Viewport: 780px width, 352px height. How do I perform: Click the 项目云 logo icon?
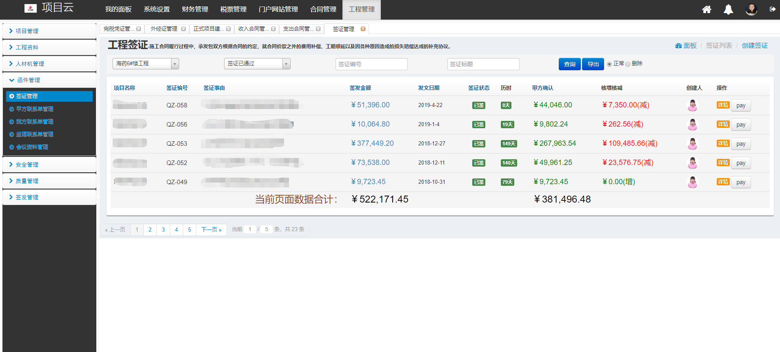31,8
